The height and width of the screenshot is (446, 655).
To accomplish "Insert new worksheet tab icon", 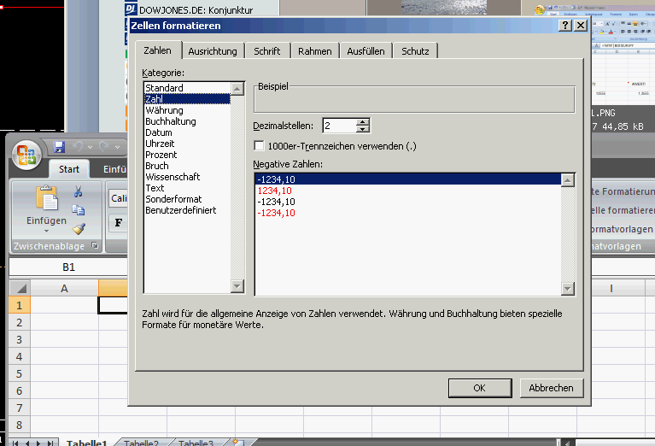I will 237,443.
